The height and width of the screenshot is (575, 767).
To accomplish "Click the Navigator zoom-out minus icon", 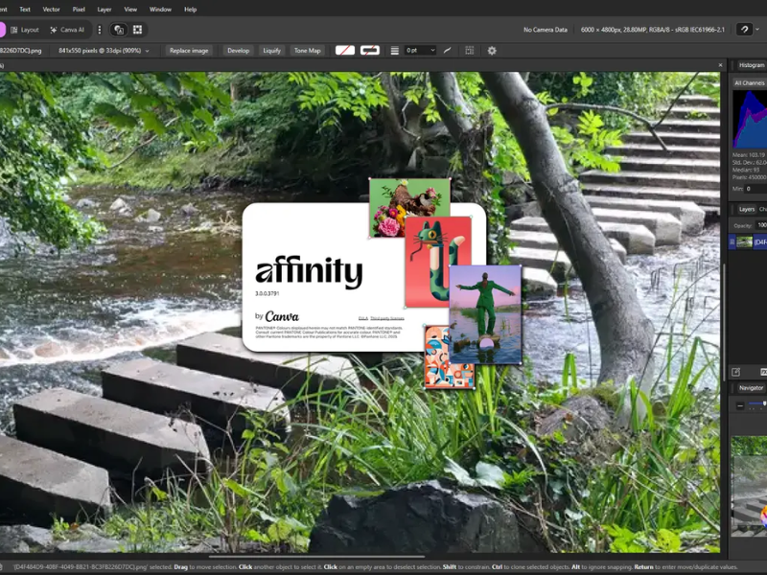I will pyautogui.click(x=739, y=406).
